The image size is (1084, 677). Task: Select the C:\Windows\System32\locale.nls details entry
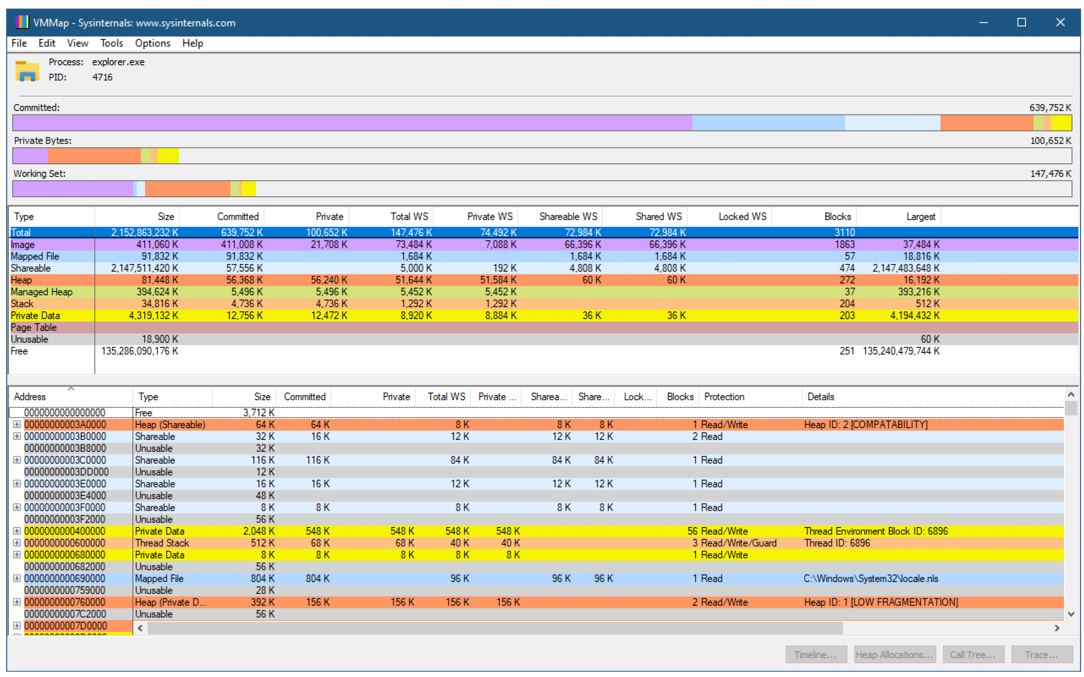(x=870, y=578)
